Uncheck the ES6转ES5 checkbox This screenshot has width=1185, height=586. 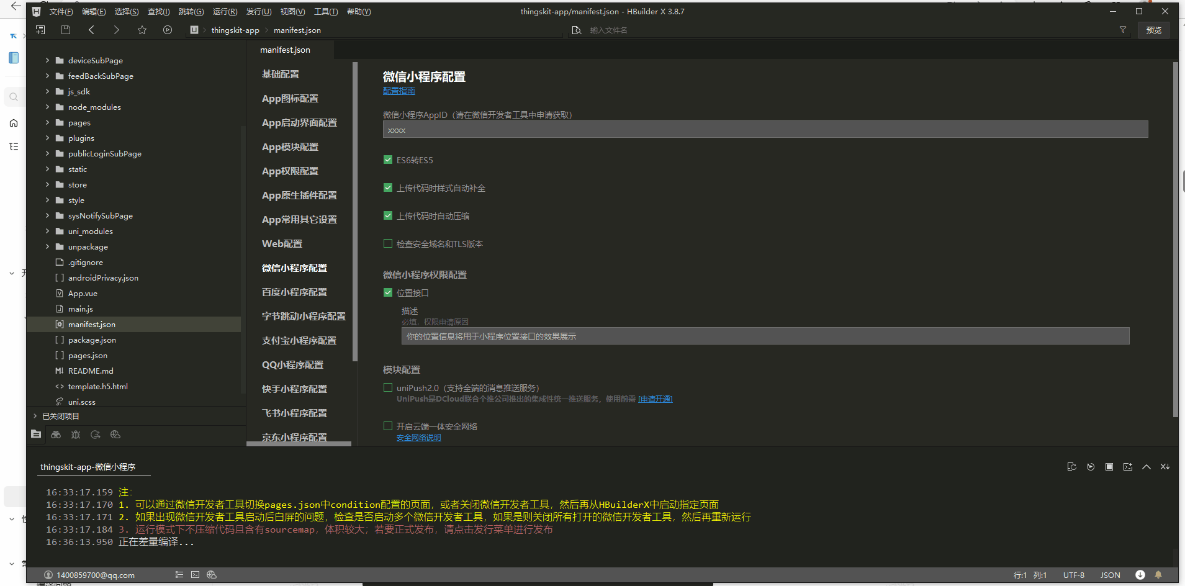(x=388, y=160)
